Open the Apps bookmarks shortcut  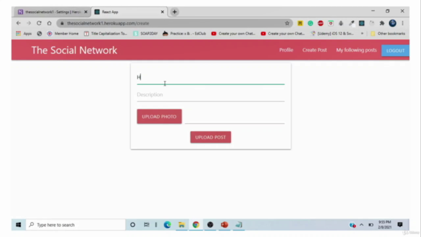click(24, 34)
